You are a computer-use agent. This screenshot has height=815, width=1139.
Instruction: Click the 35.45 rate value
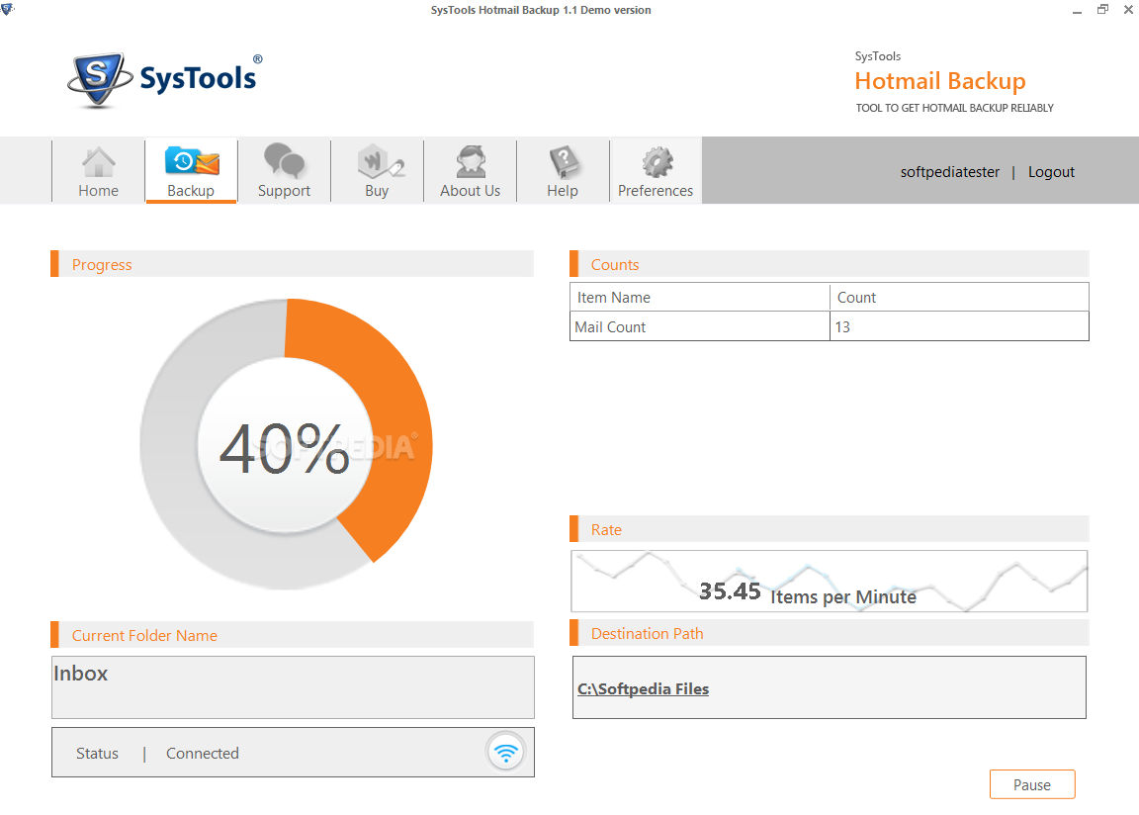point(730,591)
